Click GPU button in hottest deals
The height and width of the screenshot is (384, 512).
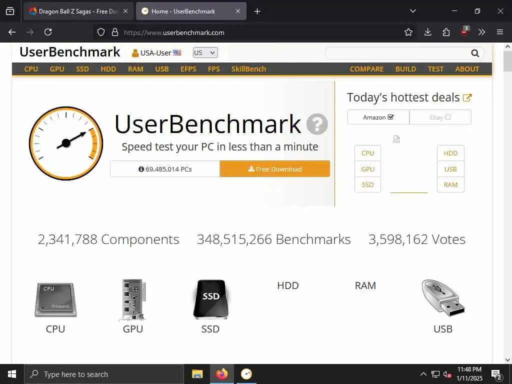pos(367,169)
